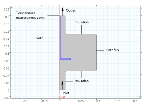Image resolution: width=144 pixels, height=104 pixels.
Task: Select the blue horizontal solid plate
Action: [66, 59]
